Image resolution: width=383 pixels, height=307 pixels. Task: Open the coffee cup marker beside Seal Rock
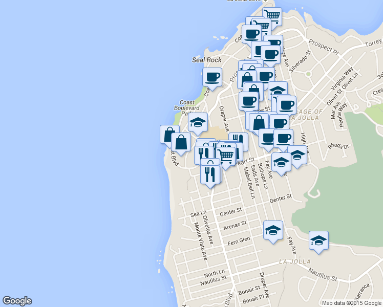click(212, 77)
